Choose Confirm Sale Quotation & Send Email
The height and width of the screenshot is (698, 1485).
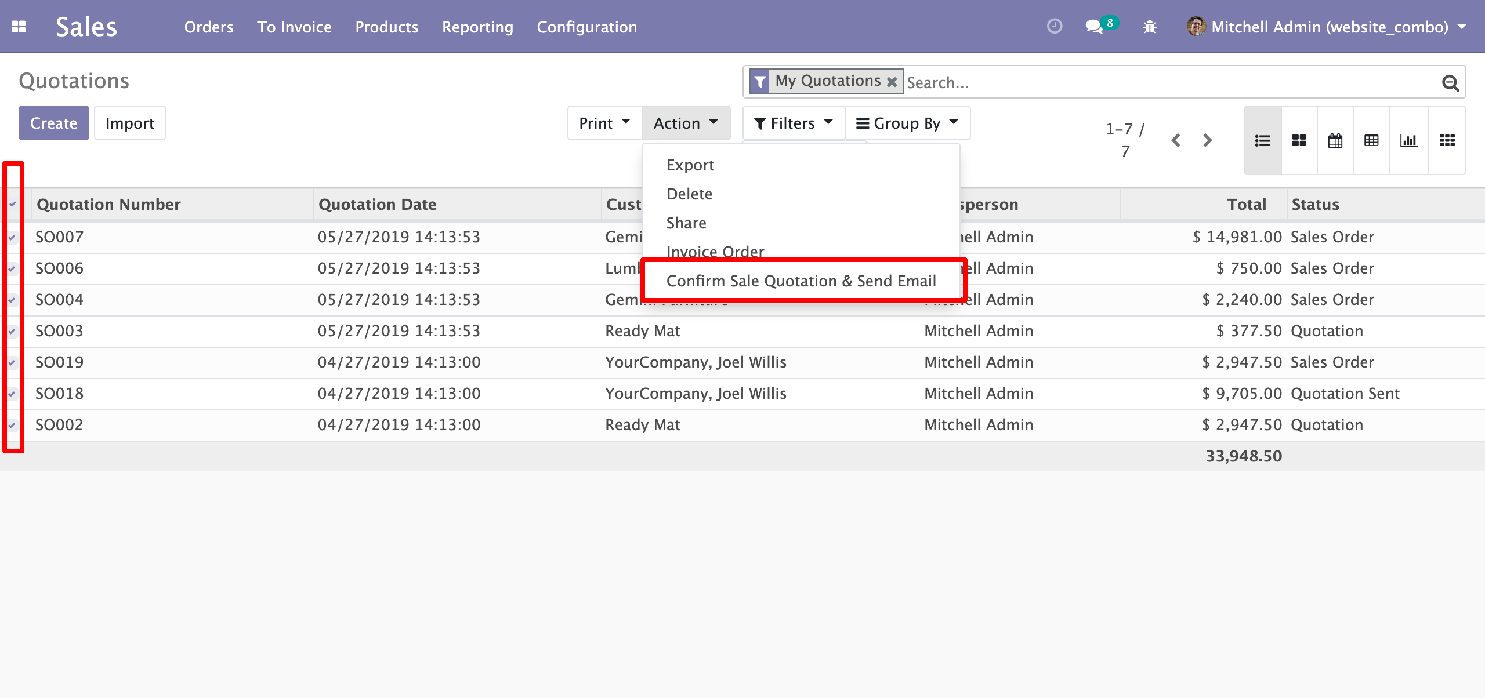(x=801, y=281)
